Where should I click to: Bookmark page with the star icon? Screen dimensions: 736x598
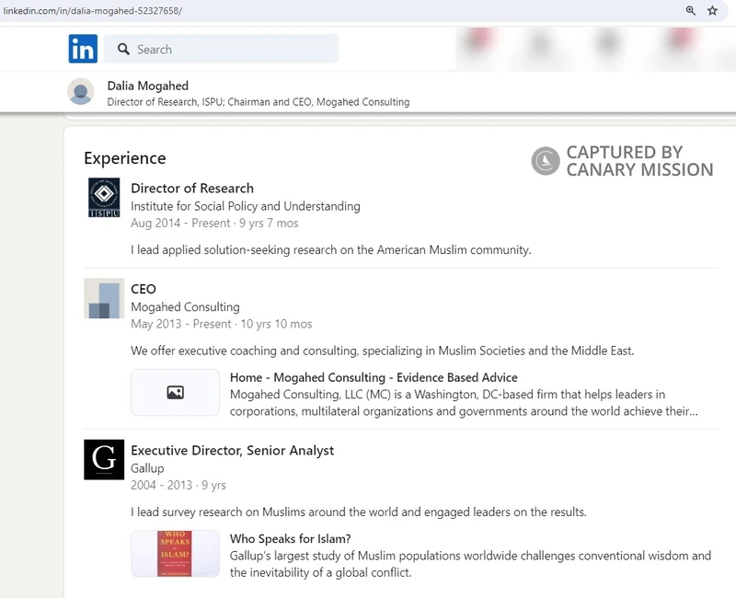712,10
